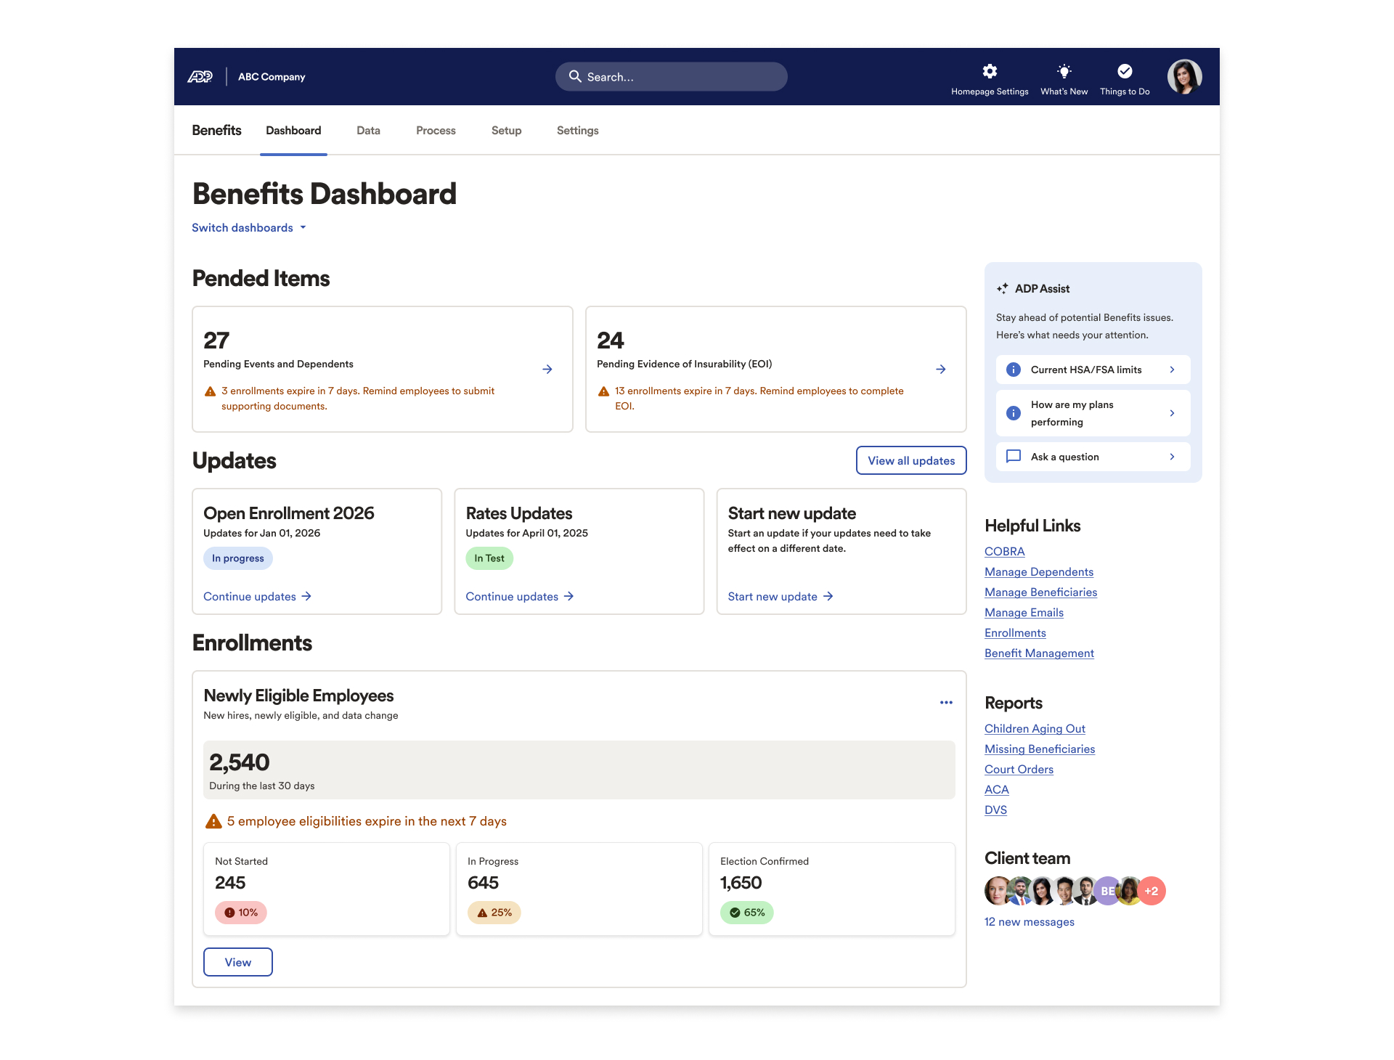Open the Settings tab
Viewport: 1394px width, 1060px height.
(x=577, y=131)
